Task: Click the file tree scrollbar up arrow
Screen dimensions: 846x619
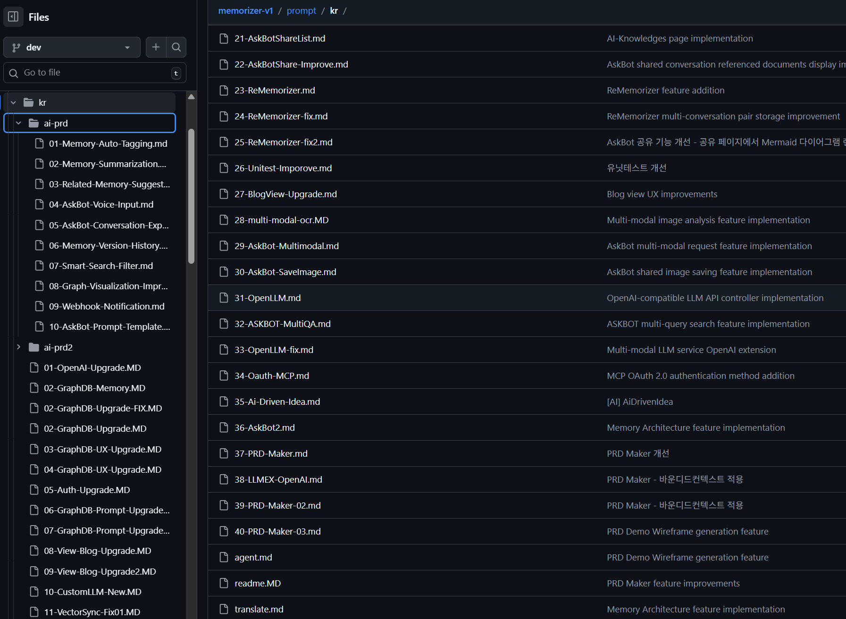Action: (x=191, y=97)
